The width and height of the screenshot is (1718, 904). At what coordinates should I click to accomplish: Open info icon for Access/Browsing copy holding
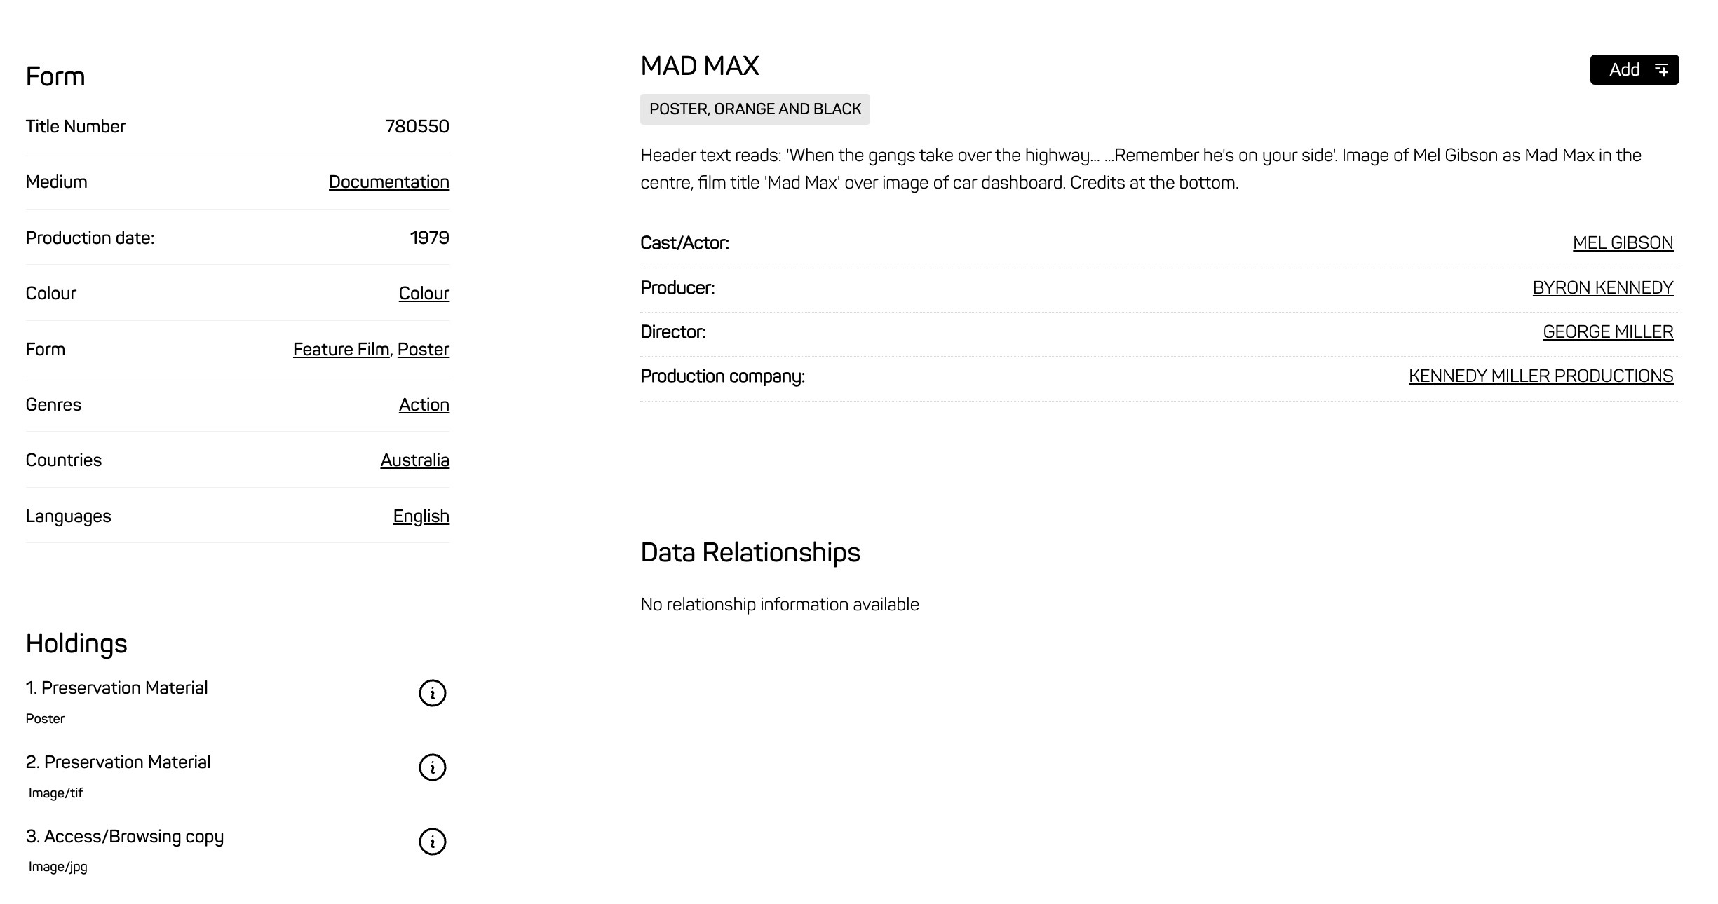coord(432,842)
